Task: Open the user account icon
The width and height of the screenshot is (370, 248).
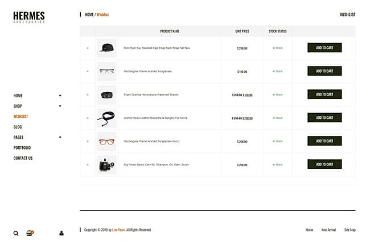Action: (61, 233)
